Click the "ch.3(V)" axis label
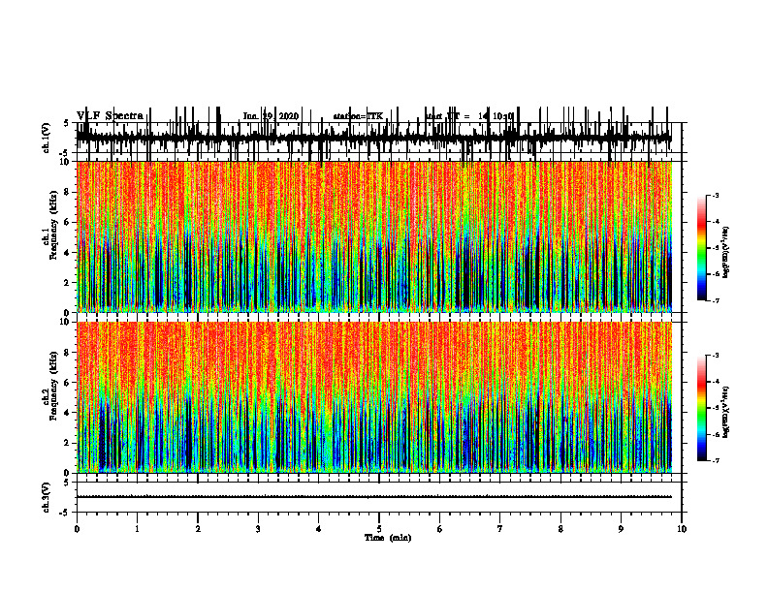 (x=47, y=497)
